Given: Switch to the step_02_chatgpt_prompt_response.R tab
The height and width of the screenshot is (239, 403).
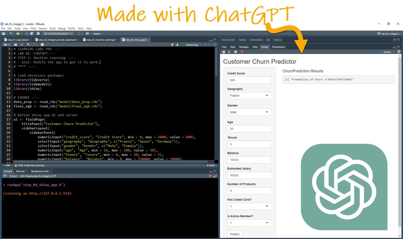Looking at the screenshot, I should point(57,40).
